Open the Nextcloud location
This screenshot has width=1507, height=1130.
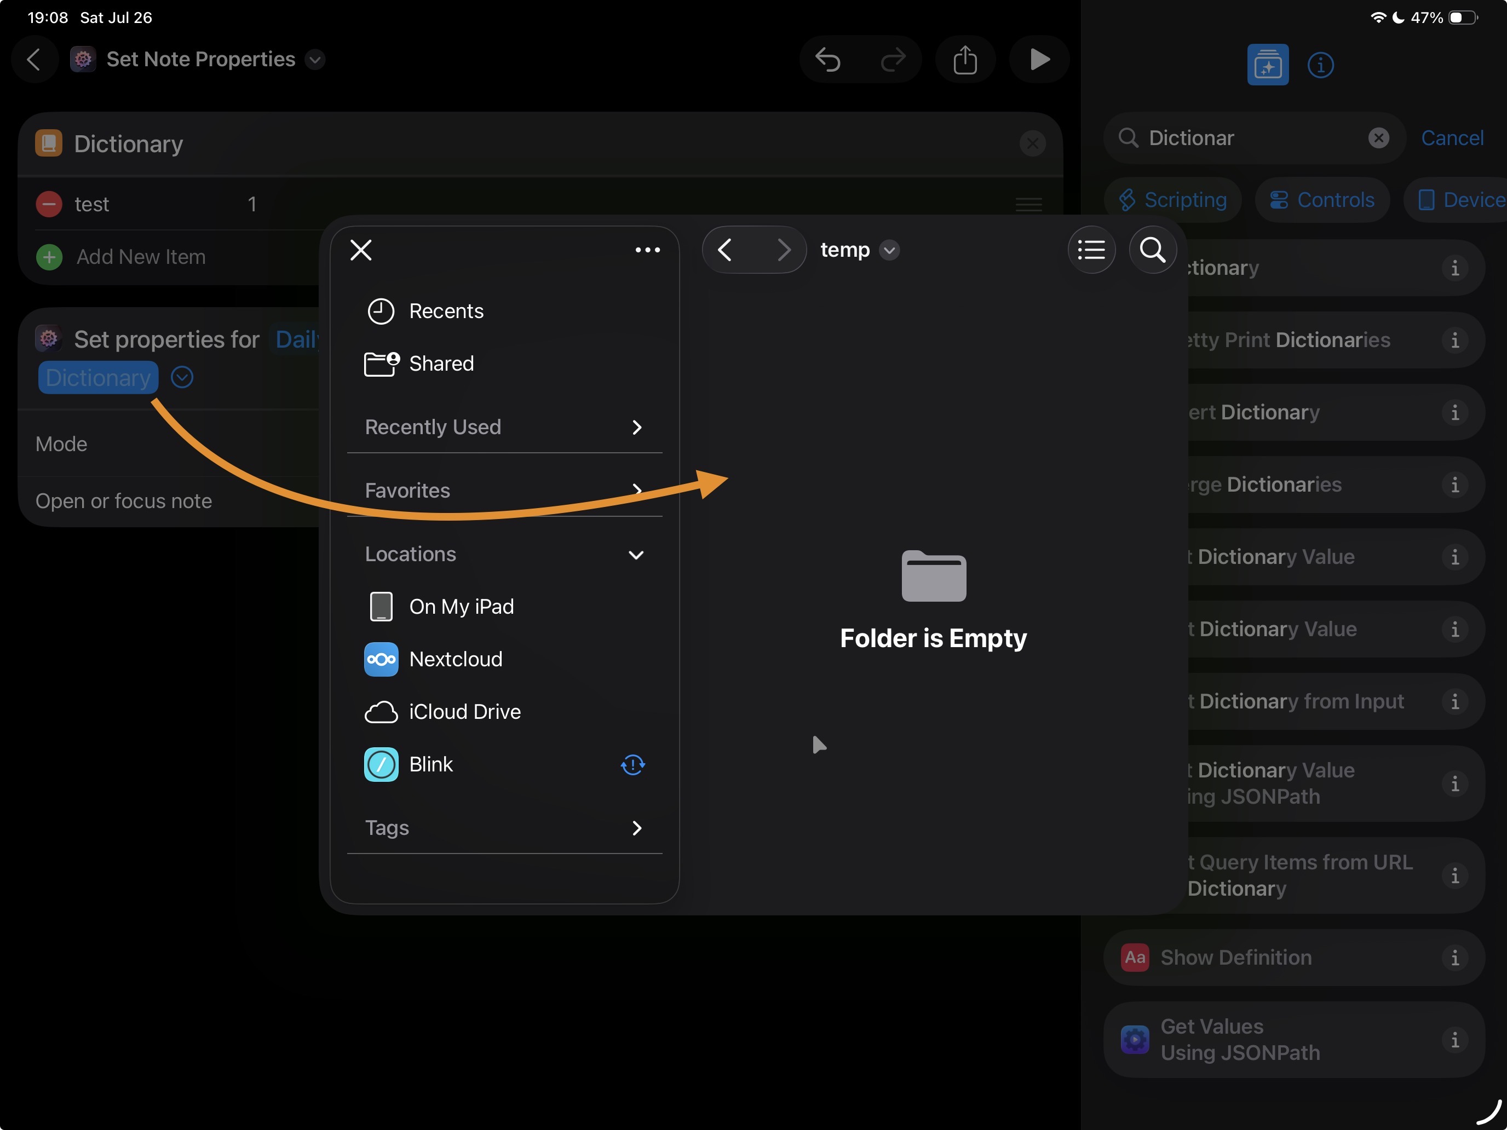(455, 659)
